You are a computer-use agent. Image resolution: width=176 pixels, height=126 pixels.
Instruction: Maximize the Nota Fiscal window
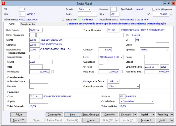[x=169, y=3]
